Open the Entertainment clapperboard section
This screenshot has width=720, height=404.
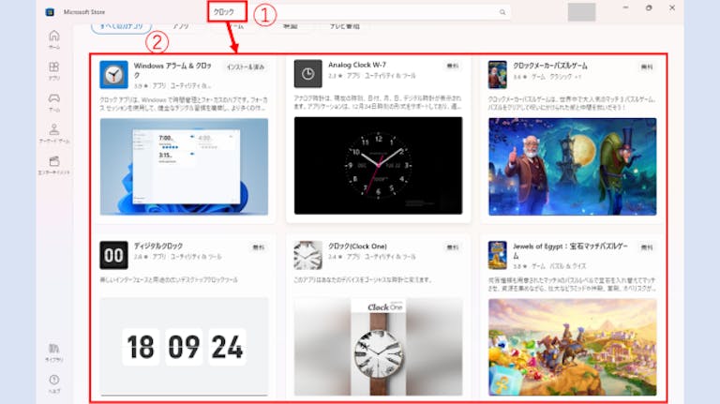[54, 165]
